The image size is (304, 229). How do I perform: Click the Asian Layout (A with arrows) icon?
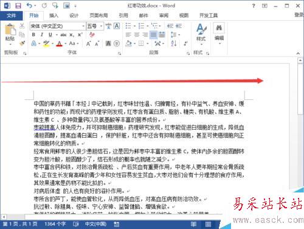pyautogui.click(x=157, y=43)
